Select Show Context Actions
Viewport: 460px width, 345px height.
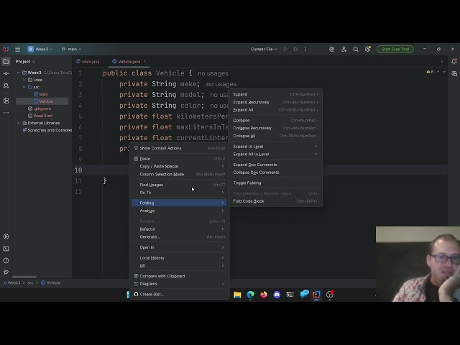(180, 148)
